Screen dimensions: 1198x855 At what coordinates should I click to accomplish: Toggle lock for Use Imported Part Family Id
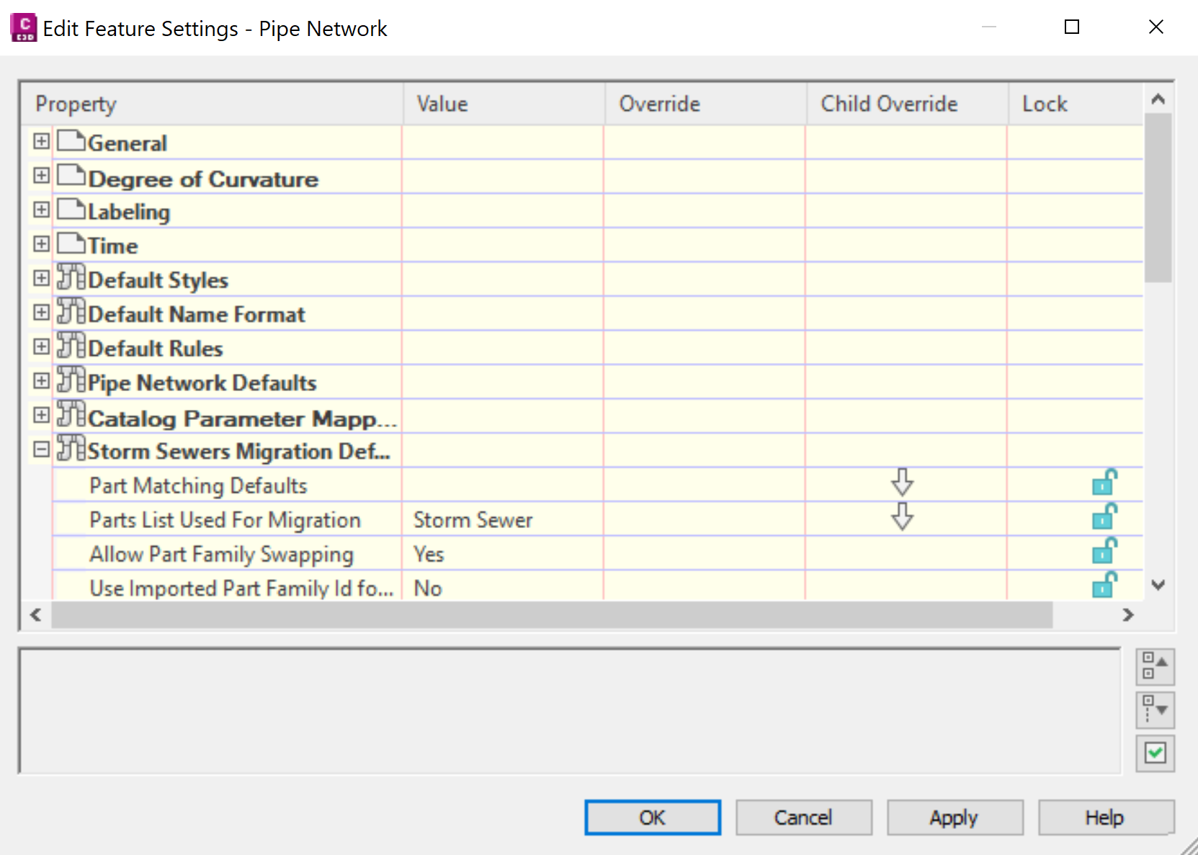click(x=1104, y=586)
